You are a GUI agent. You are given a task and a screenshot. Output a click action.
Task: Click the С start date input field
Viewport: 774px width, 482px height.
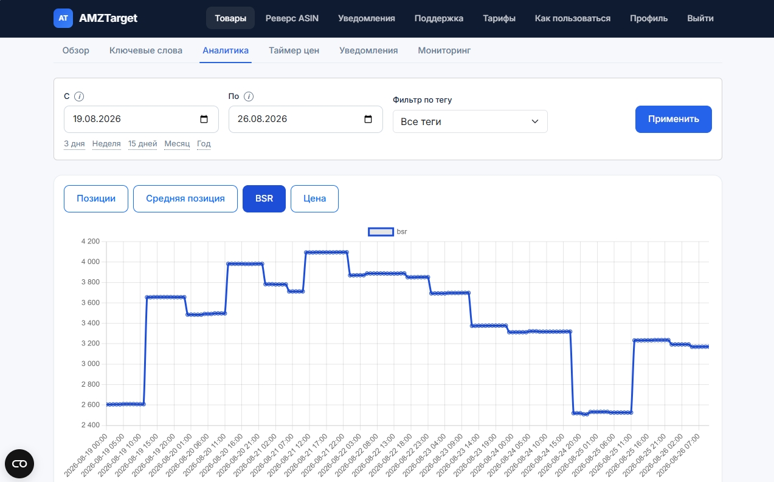point(141,119)
